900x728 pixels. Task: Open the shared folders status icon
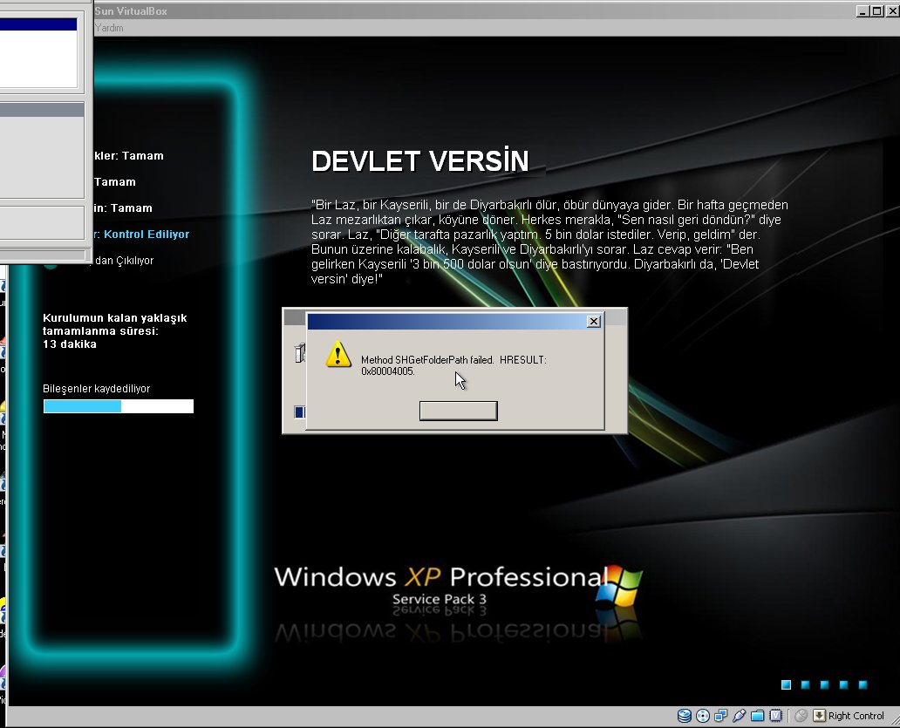click(757, 716)
